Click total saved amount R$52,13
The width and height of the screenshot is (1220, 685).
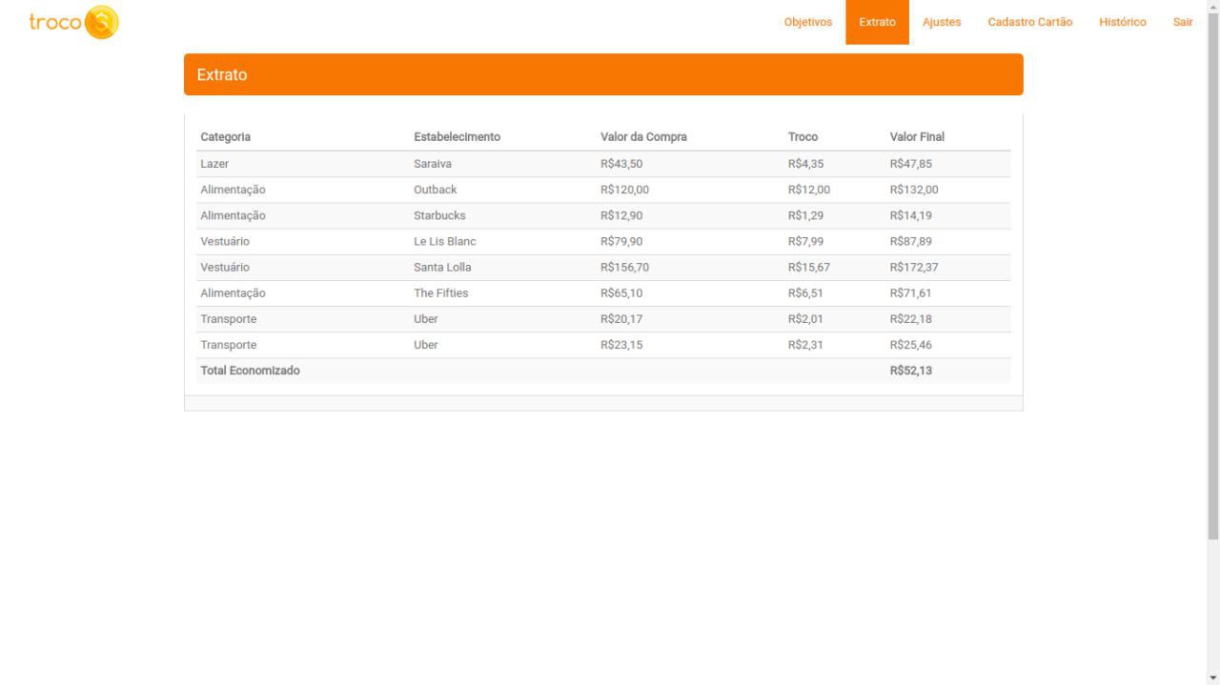pyautogui.click(x=911, y=371)
